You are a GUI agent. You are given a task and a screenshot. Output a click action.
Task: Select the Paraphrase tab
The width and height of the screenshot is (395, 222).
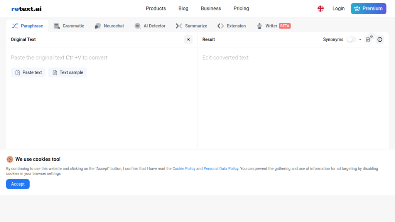point(27,26)
